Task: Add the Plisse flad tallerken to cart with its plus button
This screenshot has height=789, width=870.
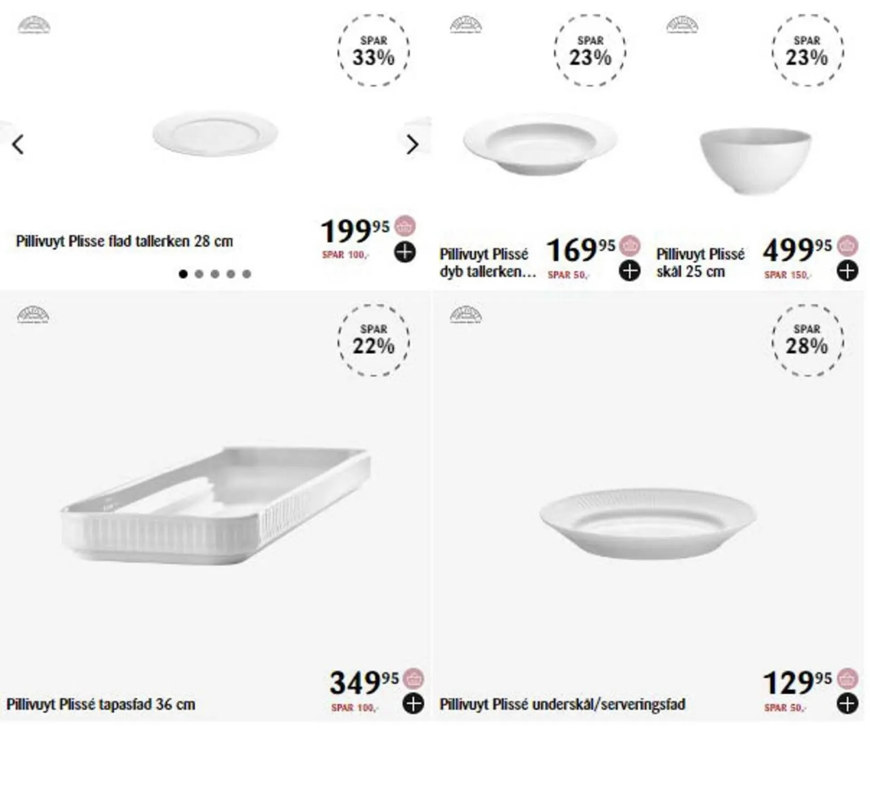Action: coord(405,252)
